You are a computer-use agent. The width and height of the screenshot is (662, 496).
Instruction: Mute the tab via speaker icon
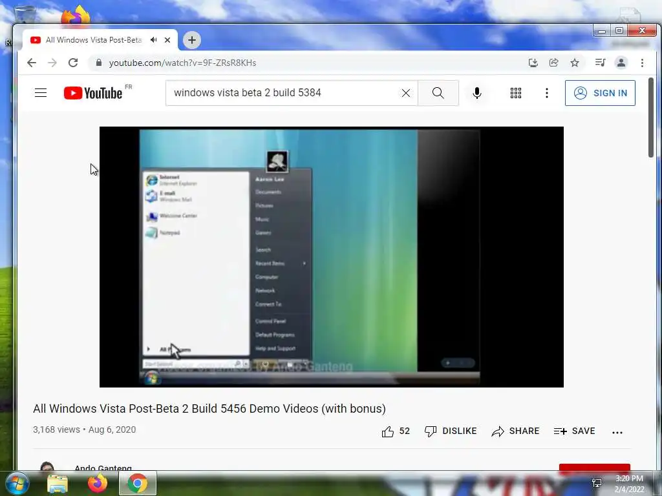[154, 39]
